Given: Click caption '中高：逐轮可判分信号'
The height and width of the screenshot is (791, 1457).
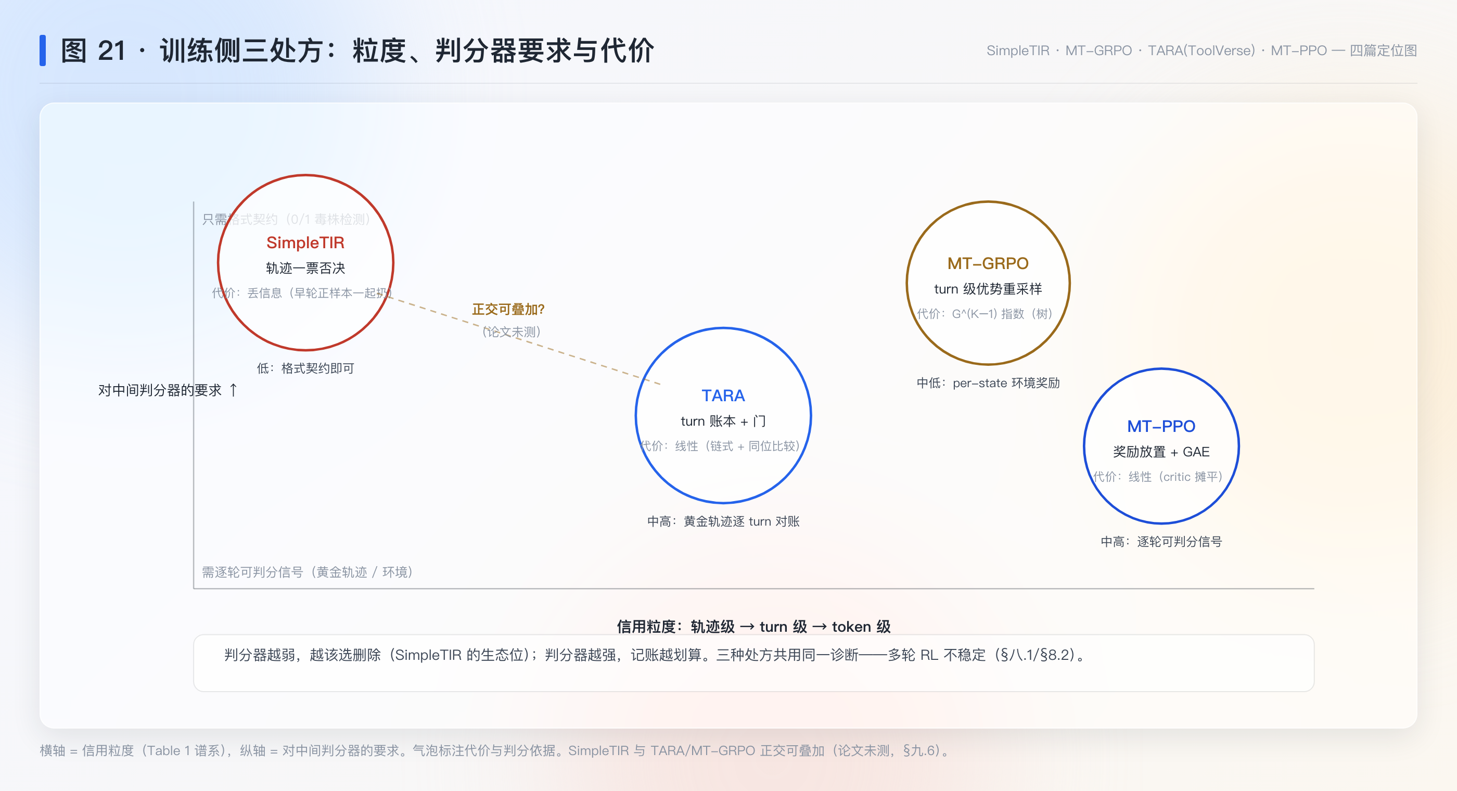Looking at the screenshot, I should 1160,542.
